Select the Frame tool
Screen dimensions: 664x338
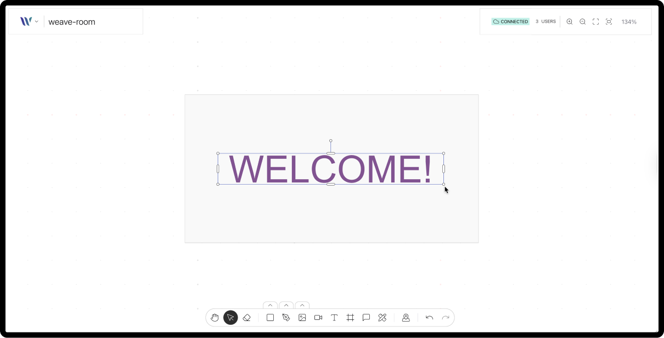point(350,318)
